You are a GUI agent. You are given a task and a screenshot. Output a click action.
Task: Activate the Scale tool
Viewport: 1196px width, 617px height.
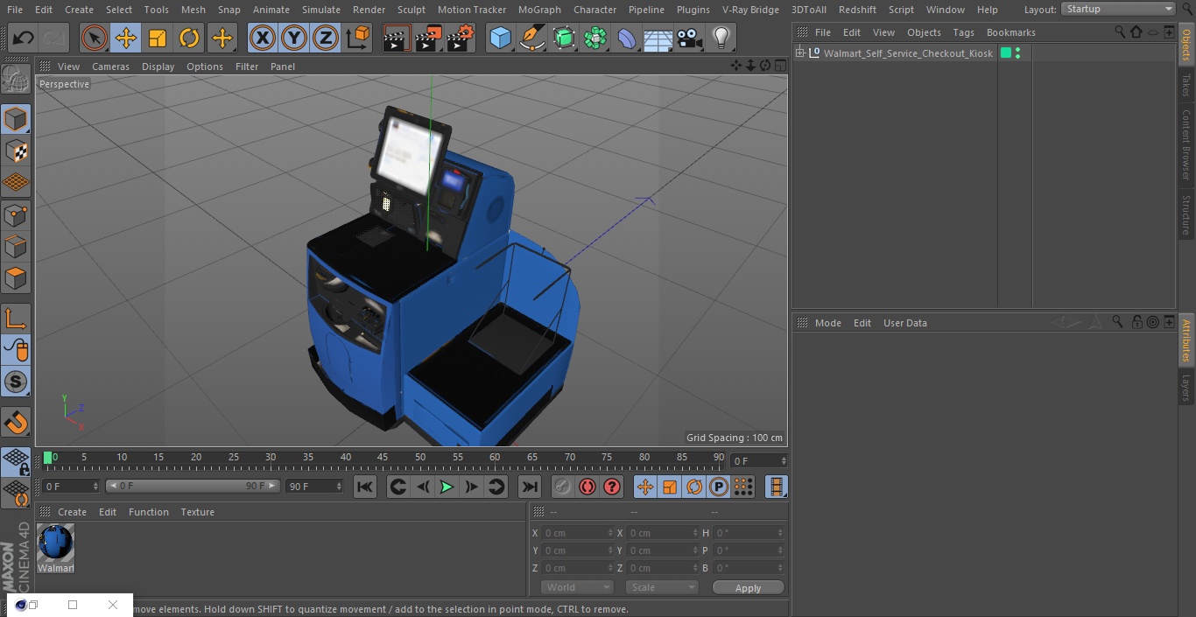pyautogui.click(x=158, y=38)
